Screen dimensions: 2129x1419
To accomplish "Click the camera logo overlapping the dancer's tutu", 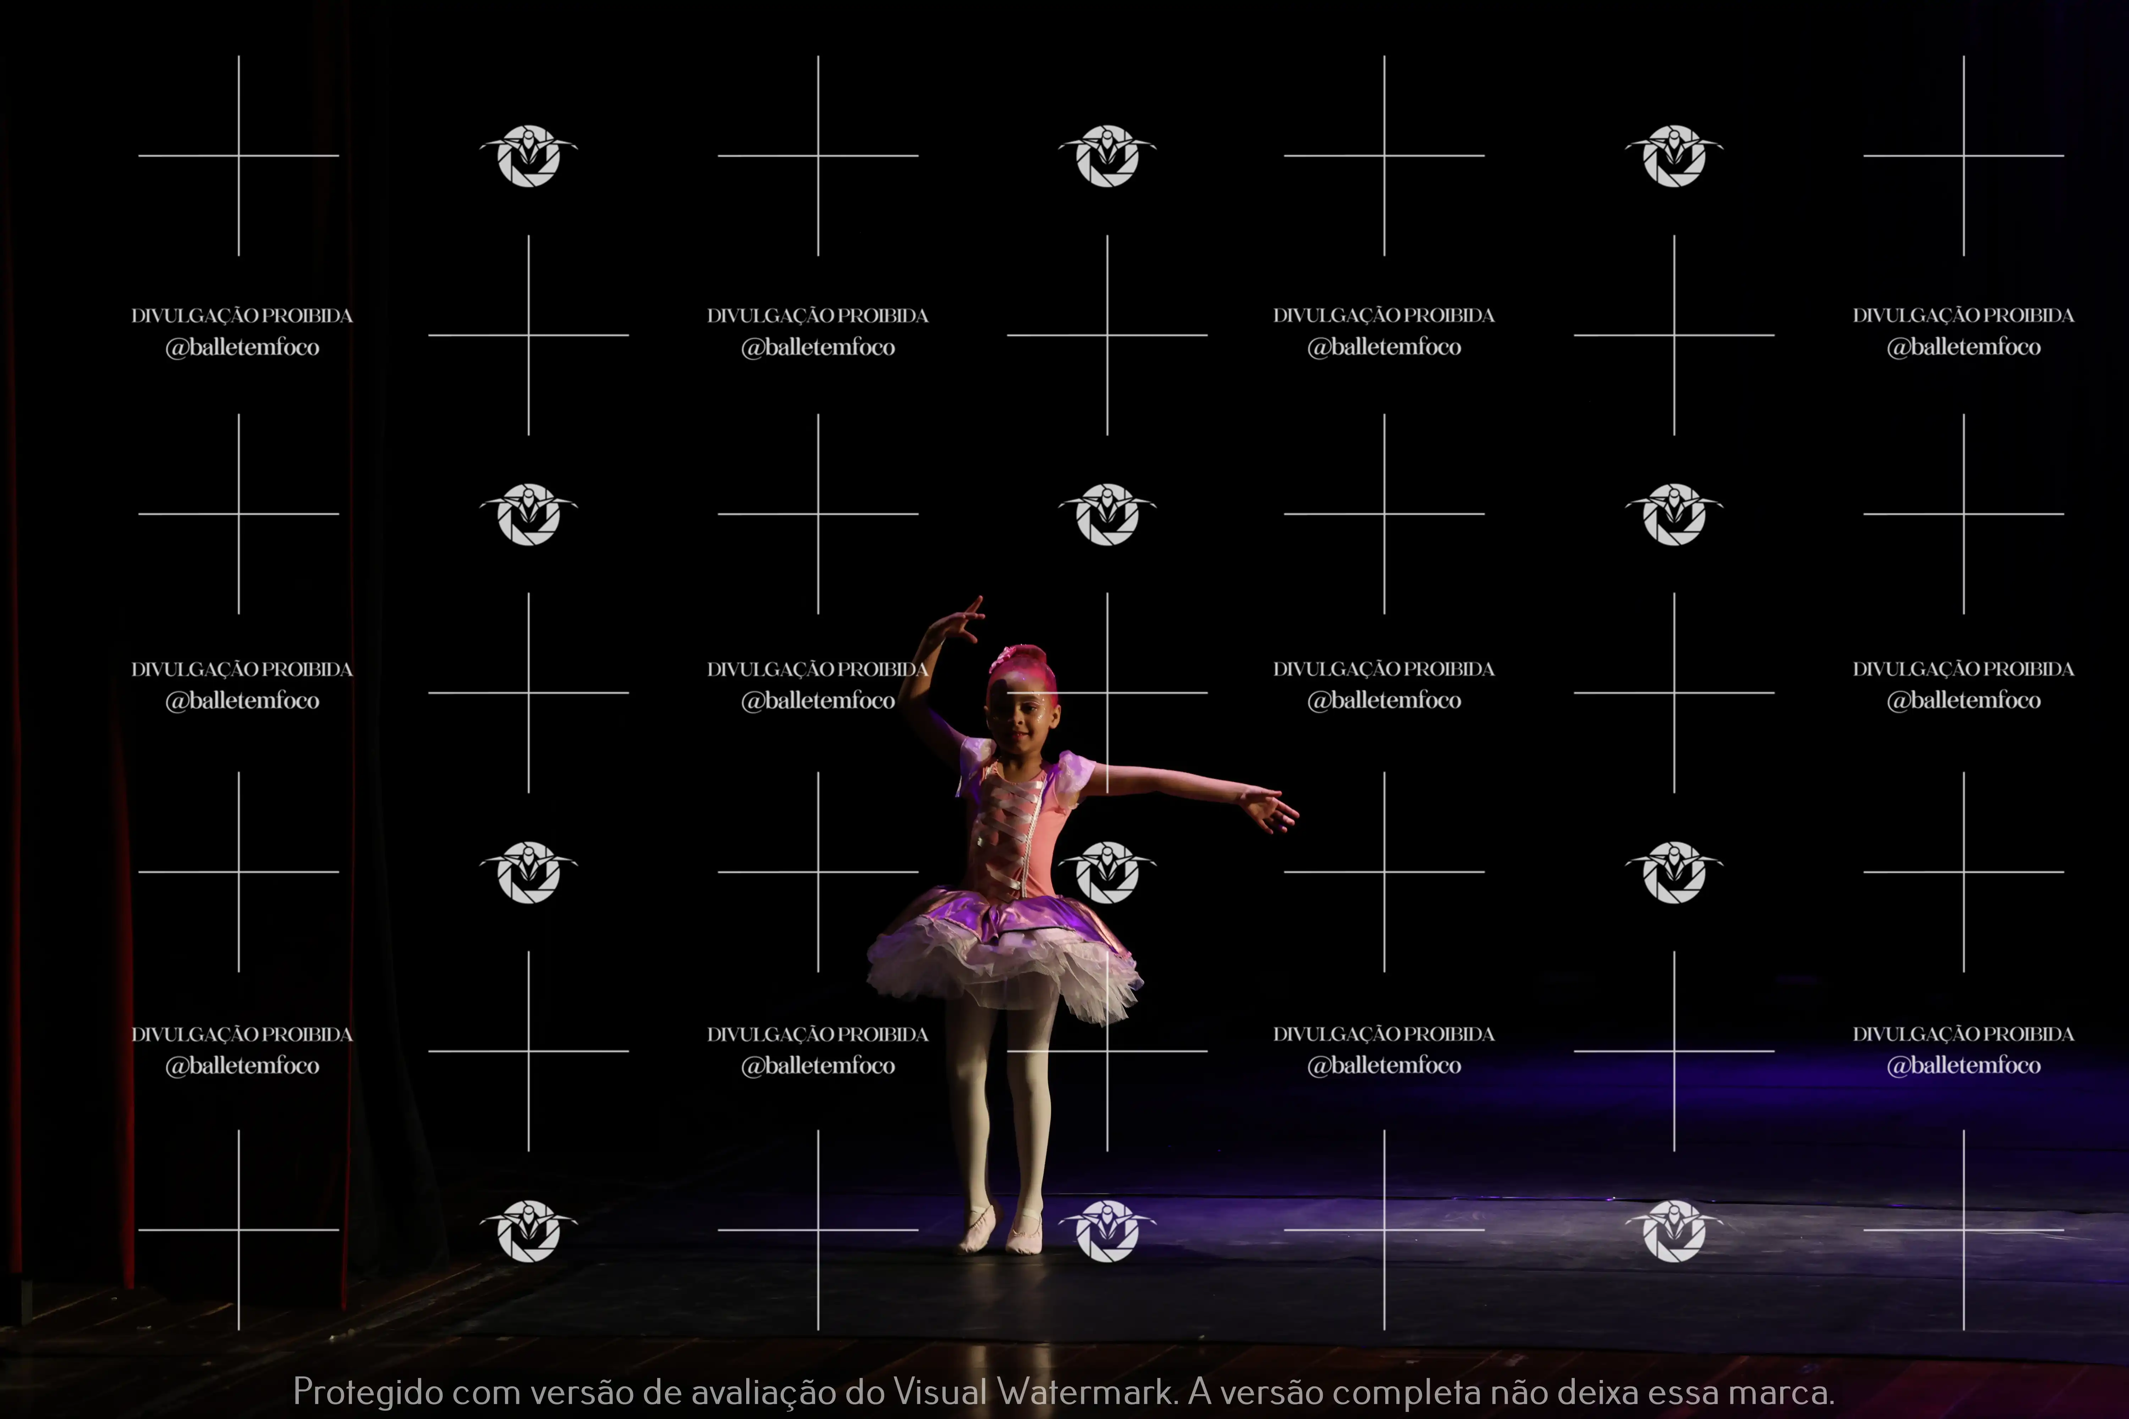I will [1107, 872].
